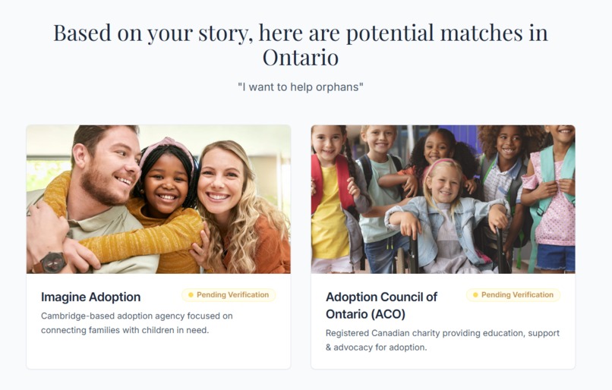Select the Imagine Adoption description text
Image resolution: width=612 pixels, height=390 pixels.
[x=137, y=323]
